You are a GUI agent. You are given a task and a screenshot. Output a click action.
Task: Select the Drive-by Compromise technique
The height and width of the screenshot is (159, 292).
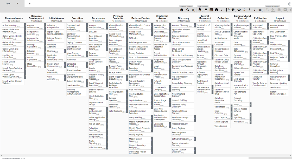[x=53, y=26]
